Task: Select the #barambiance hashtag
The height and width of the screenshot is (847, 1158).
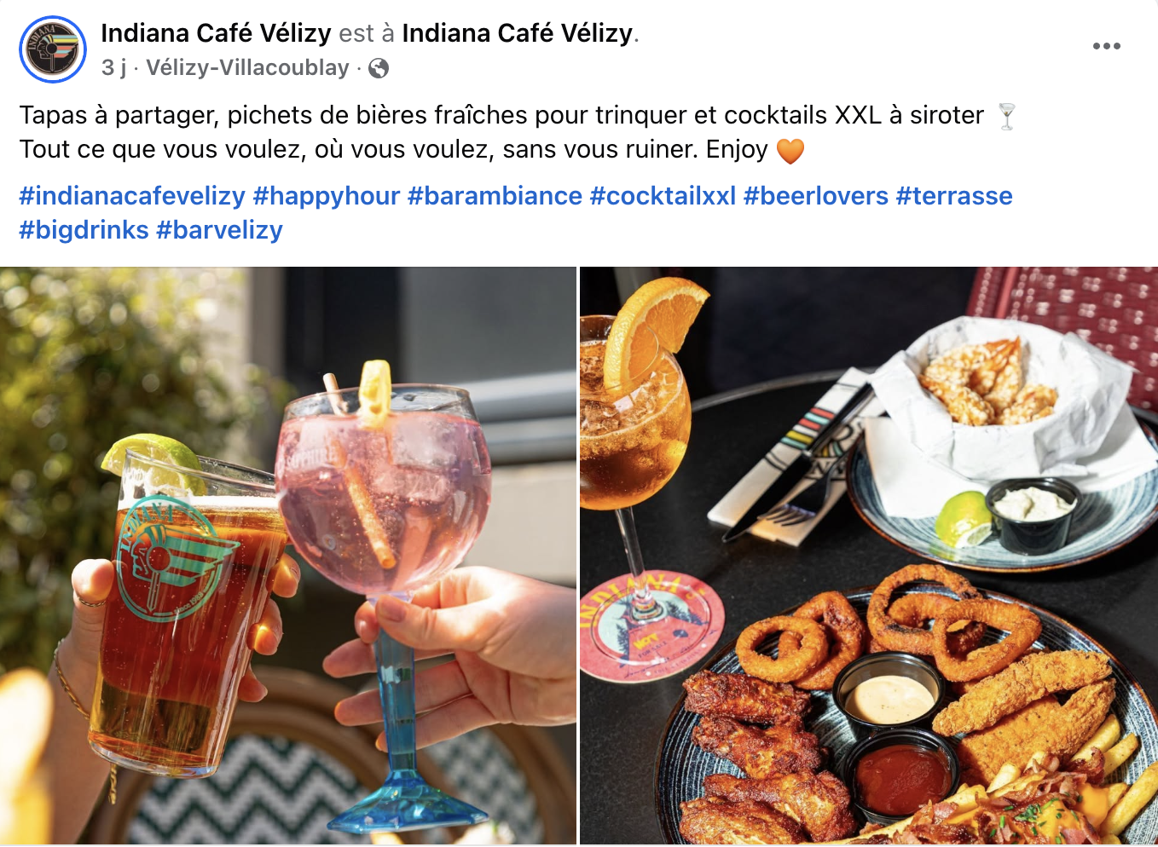Action: click(x=495, y=196)
